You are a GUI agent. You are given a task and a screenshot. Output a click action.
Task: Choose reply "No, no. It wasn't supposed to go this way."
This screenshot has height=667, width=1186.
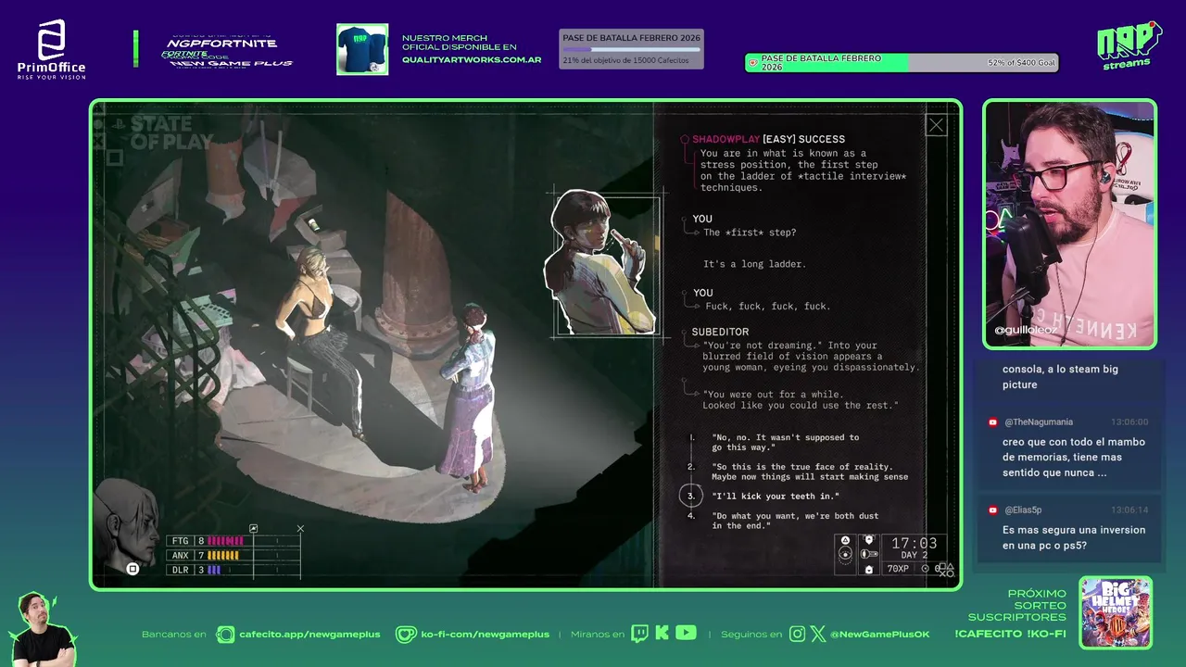pos(785,442)
